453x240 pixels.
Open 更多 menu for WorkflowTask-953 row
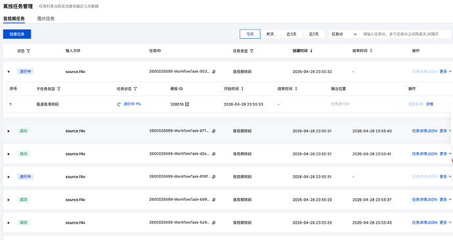pyautogui.click(x=445, y=71)
